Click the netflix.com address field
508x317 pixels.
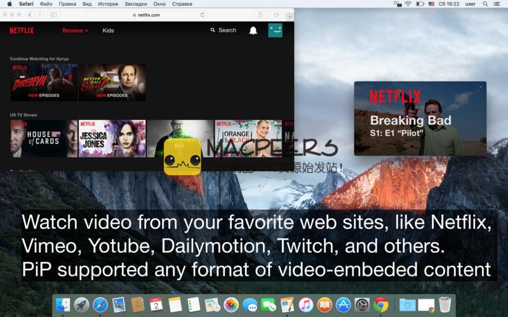click(147, 15)
